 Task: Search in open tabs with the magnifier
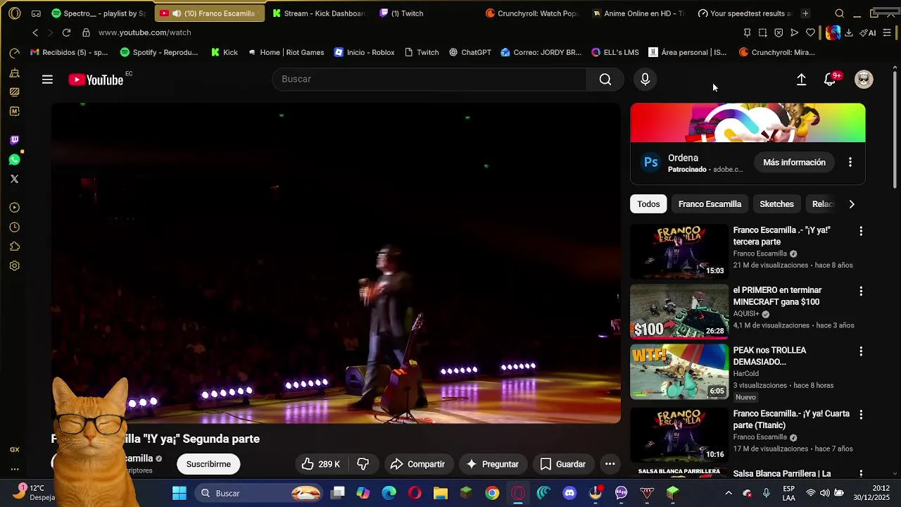click(x=839, y=13)
